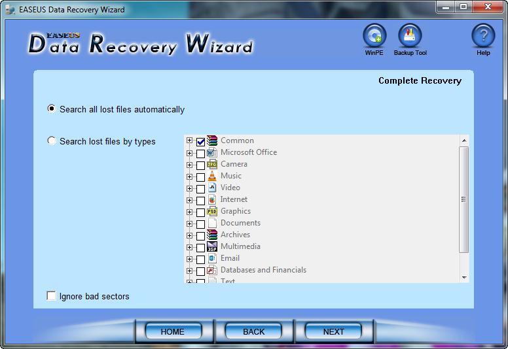Expand the Documents tree node

pyautogui.click(x=190, y=224)
